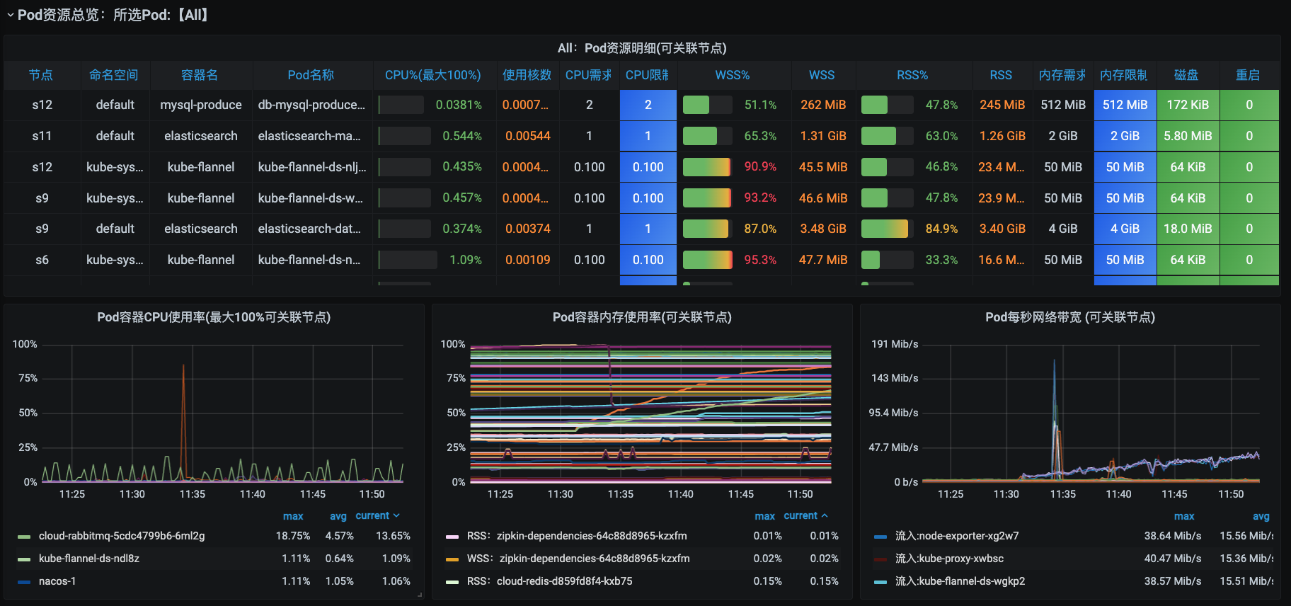Sort table by 容器名 column header
Viewport: 1291px width, 606px height.
click(200, 75)
